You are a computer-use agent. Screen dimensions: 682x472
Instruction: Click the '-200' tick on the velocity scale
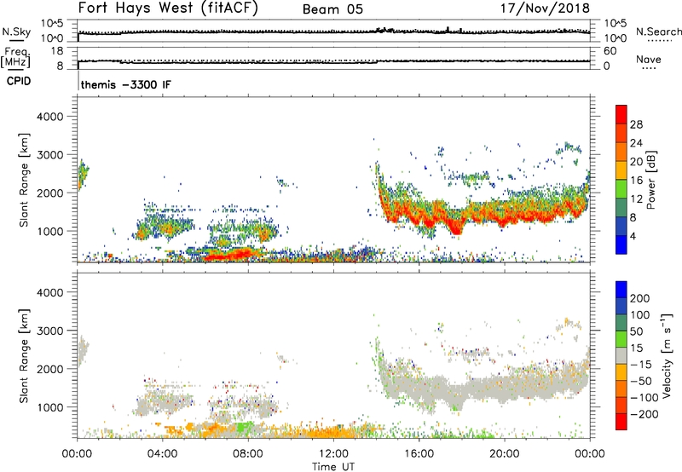(644, 414)
